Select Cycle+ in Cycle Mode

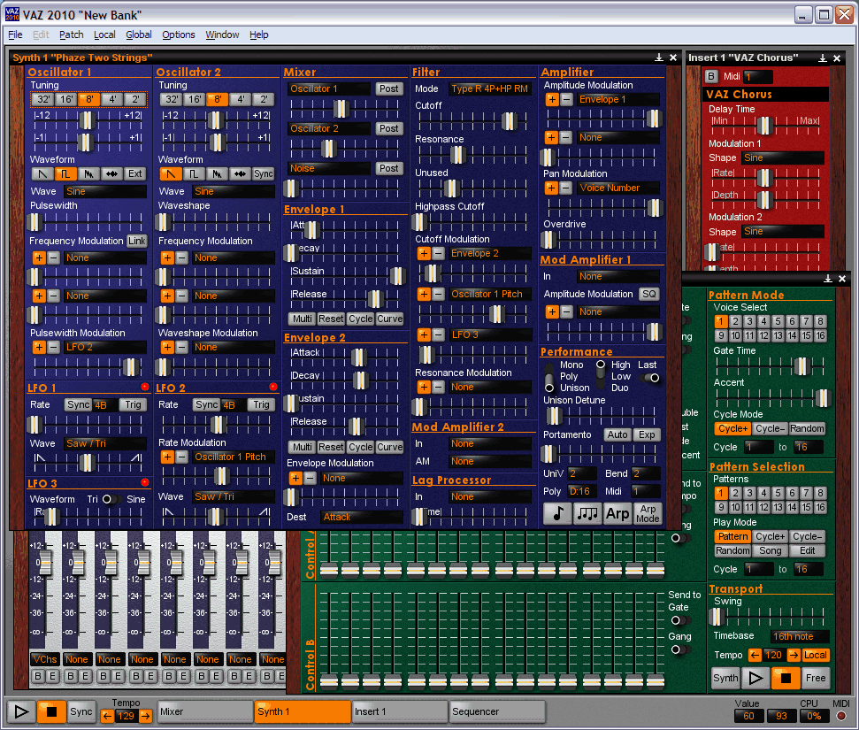tap(732, 428)
